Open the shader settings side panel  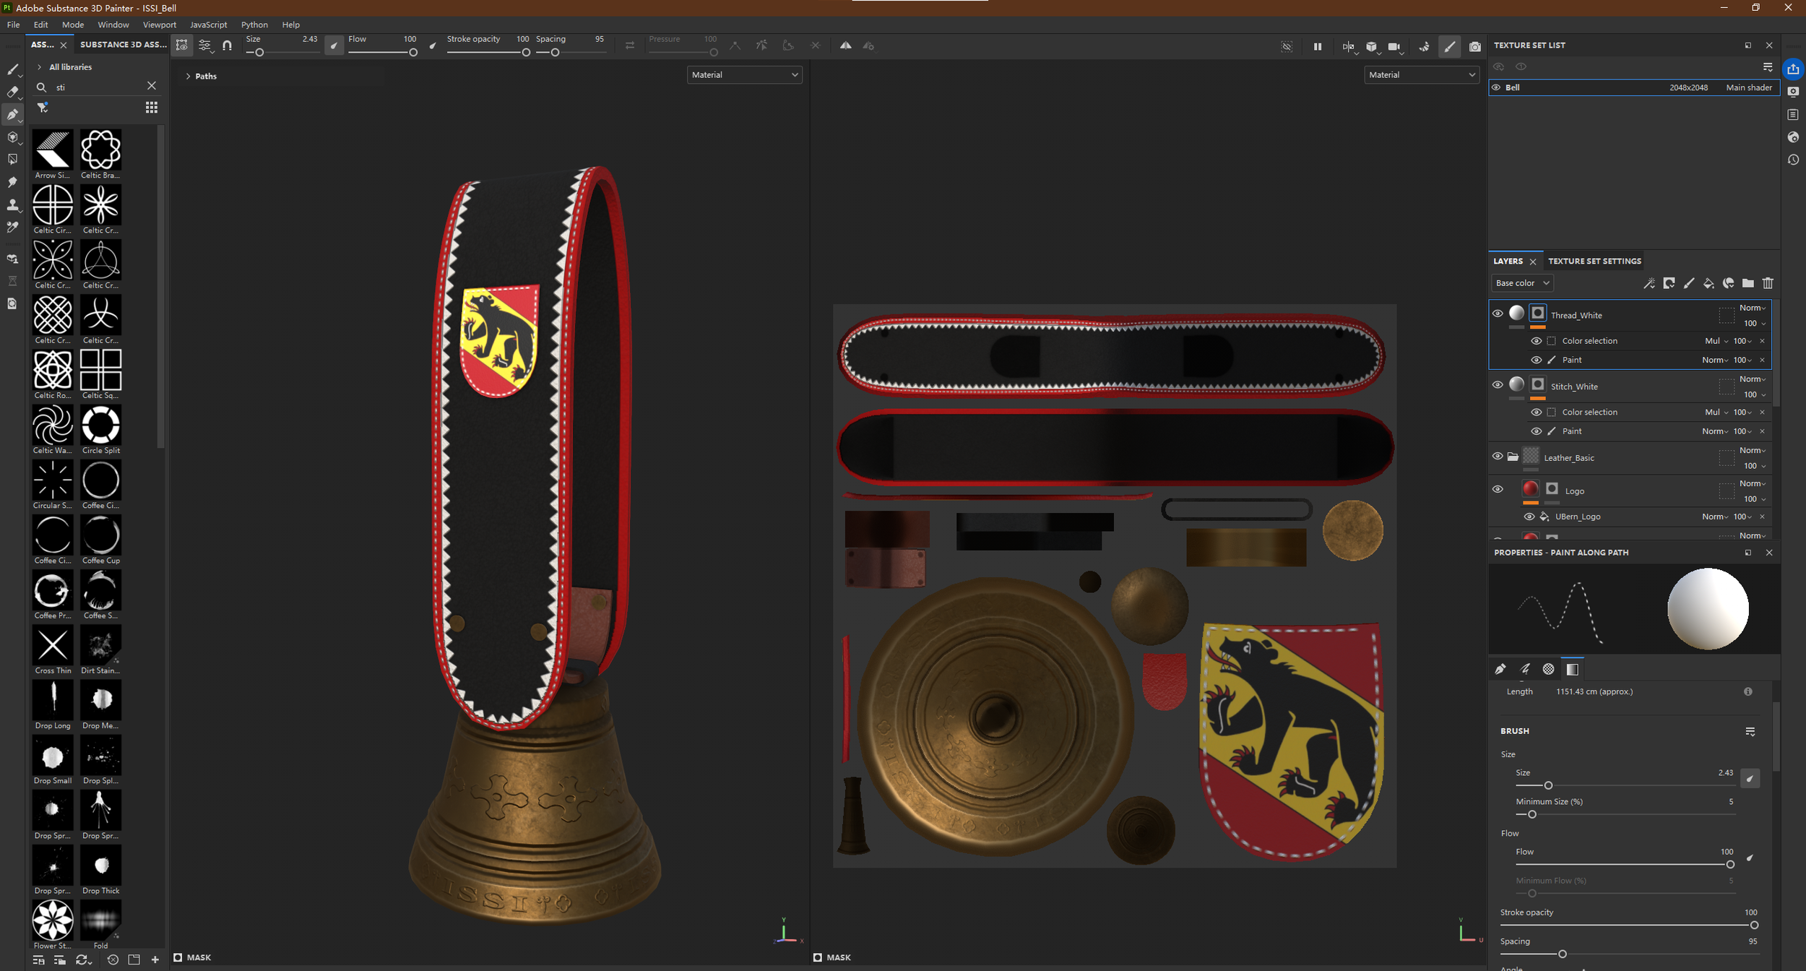[x=1793, y=137]
